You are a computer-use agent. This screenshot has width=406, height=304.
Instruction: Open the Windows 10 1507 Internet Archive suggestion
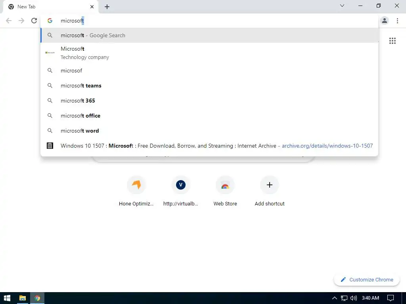pyautogui.click(x=209, y=146)
